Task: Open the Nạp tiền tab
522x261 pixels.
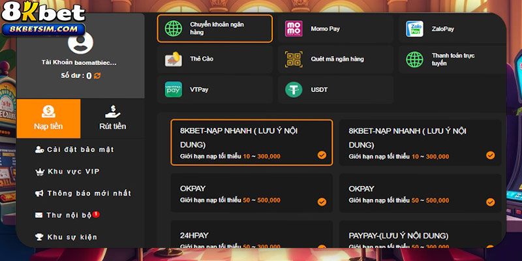Action: (48, 119)
